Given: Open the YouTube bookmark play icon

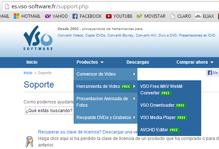Looking at the screenshot, I should point(109,16).
